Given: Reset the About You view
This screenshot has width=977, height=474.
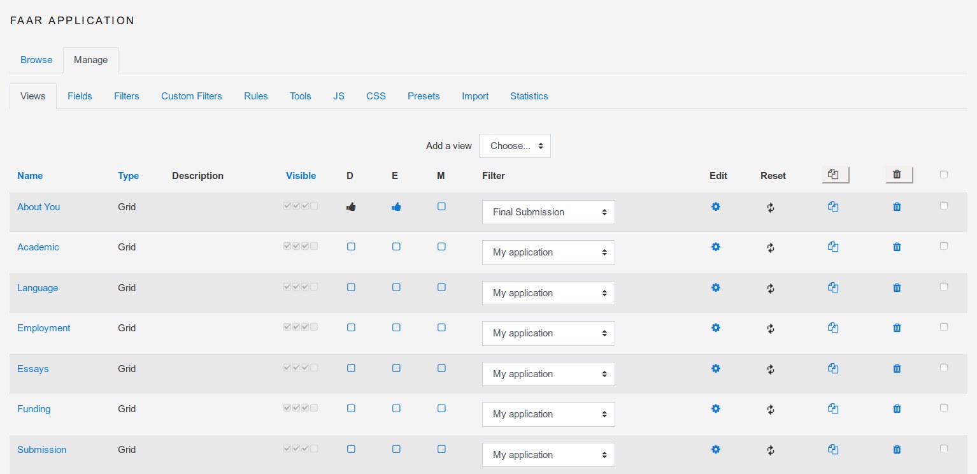Looking at the screenshot, I should 770,207.
